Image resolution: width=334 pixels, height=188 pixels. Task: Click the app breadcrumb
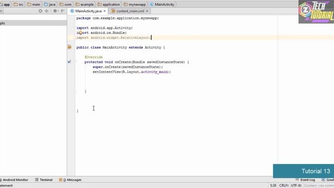(5, 4)
